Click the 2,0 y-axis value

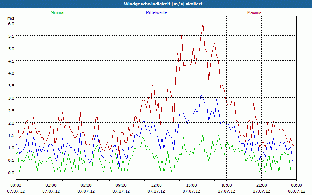coord(11,123)
